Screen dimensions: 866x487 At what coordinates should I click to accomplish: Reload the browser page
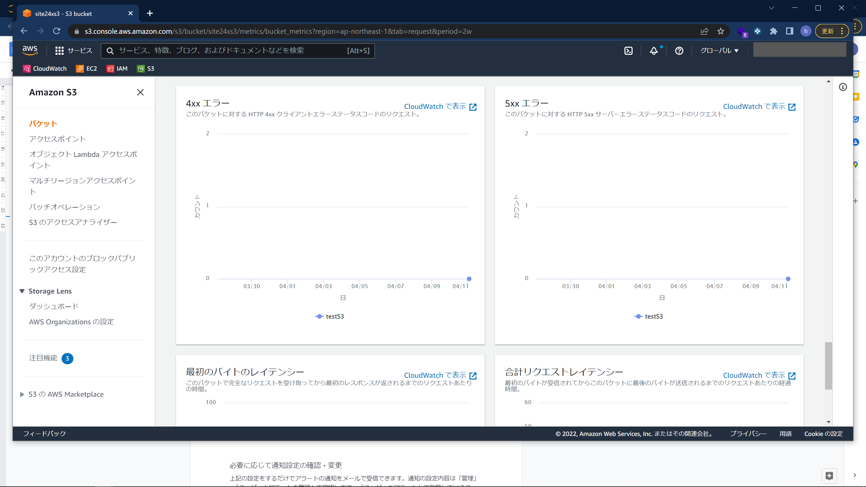(x=56, y=31)
